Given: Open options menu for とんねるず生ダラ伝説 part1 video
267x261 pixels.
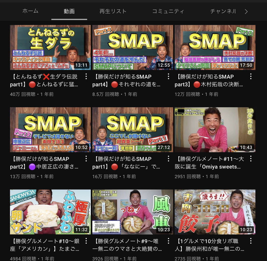Looking at the screenshot, I should point(86,76).
